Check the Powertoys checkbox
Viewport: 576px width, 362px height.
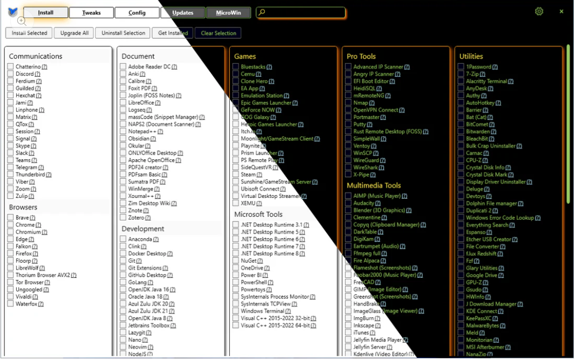click(x=236, y=289)
